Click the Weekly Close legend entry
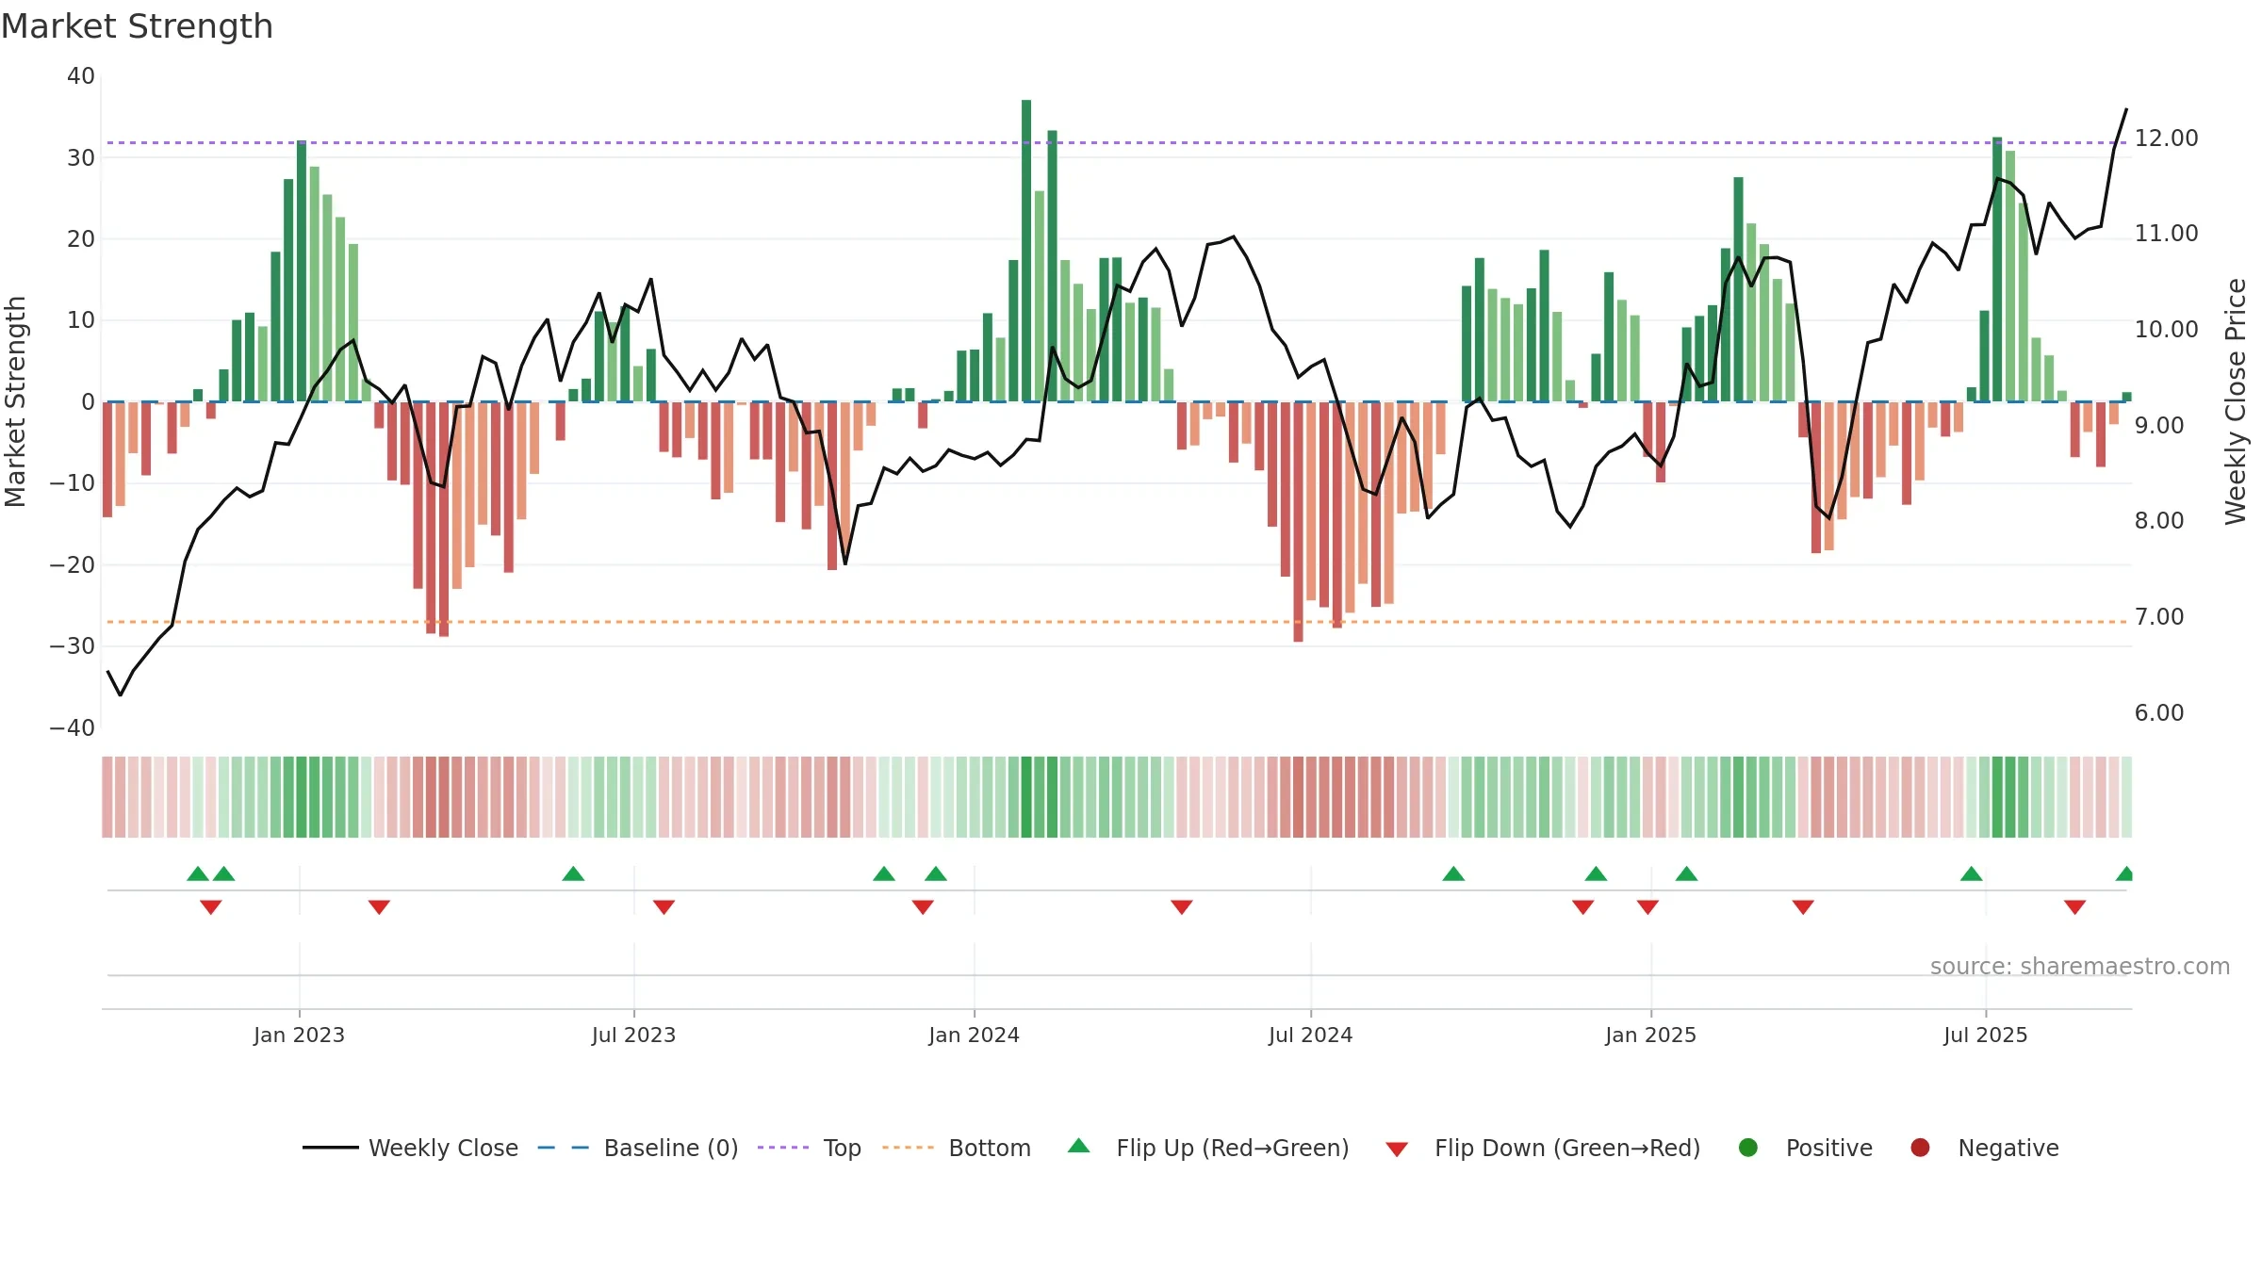This screenshot has height=1272, width=2262. (x=410, y=1148)
